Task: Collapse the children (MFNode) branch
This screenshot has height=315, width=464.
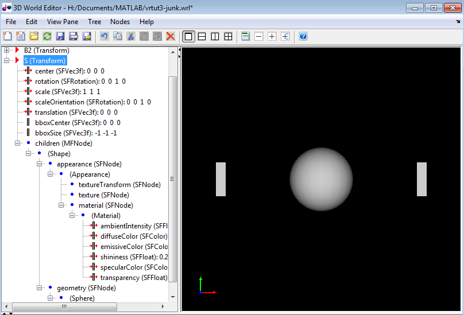Action: click(17, 143)
